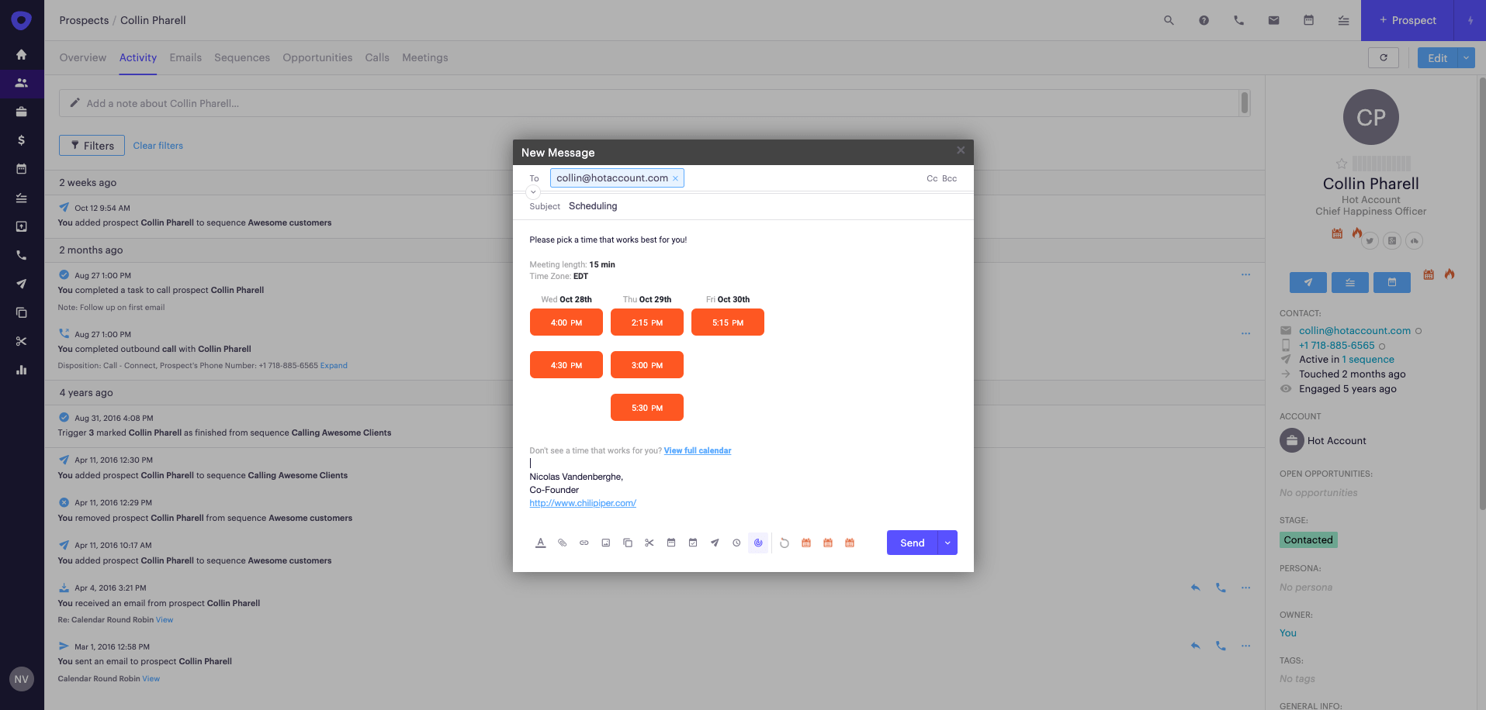
Task: Select the 4:00 PM Oct 28th slot
Action: pos(566,322)
